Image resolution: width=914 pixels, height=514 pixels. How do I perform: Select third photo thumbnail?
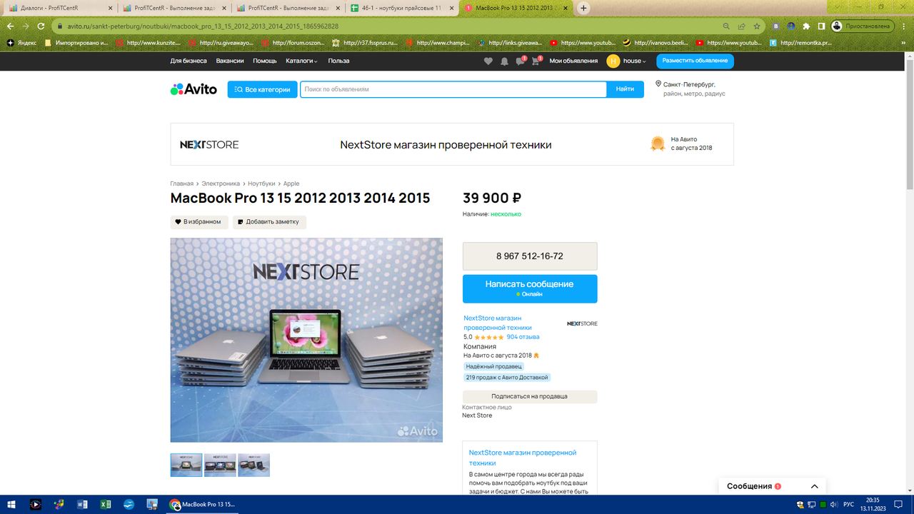pos(253,465)
